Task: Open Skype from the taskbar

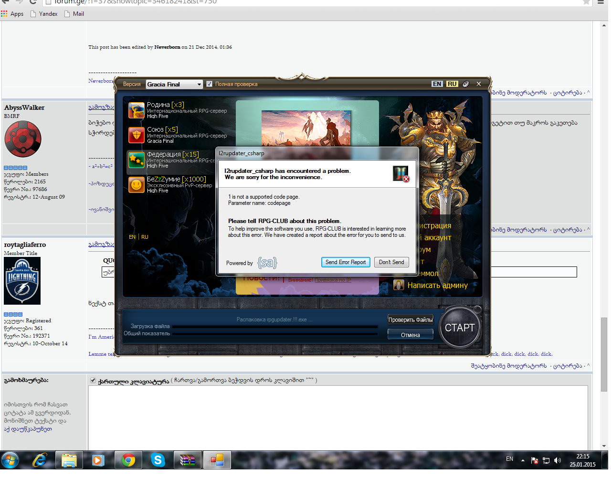Action: [x=158, y=460]
